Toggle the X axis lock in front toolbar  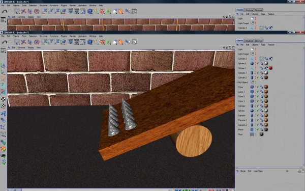point(45,42)
